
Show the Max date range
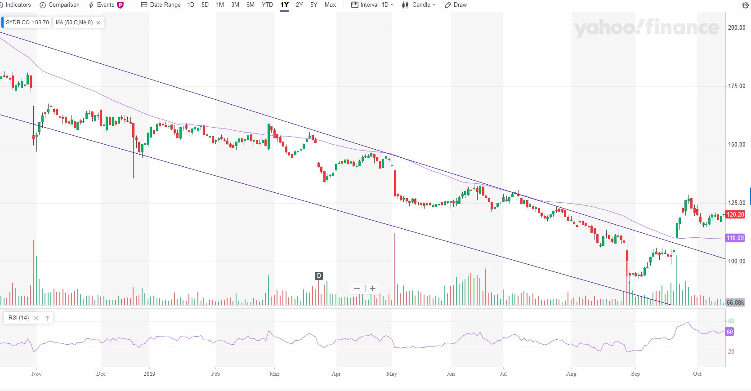[x=330, y=4]
